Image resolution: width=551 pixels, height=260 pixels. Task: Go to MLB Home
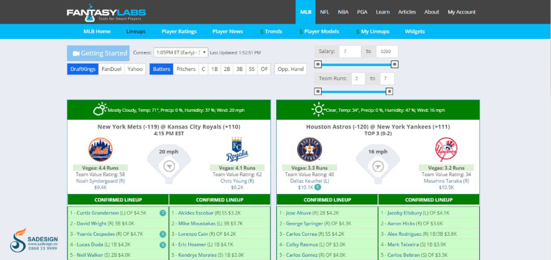click(97, 31)
